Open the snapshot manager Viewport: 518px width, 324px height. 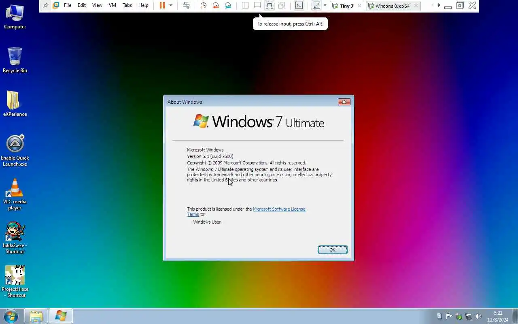point(228,5)
